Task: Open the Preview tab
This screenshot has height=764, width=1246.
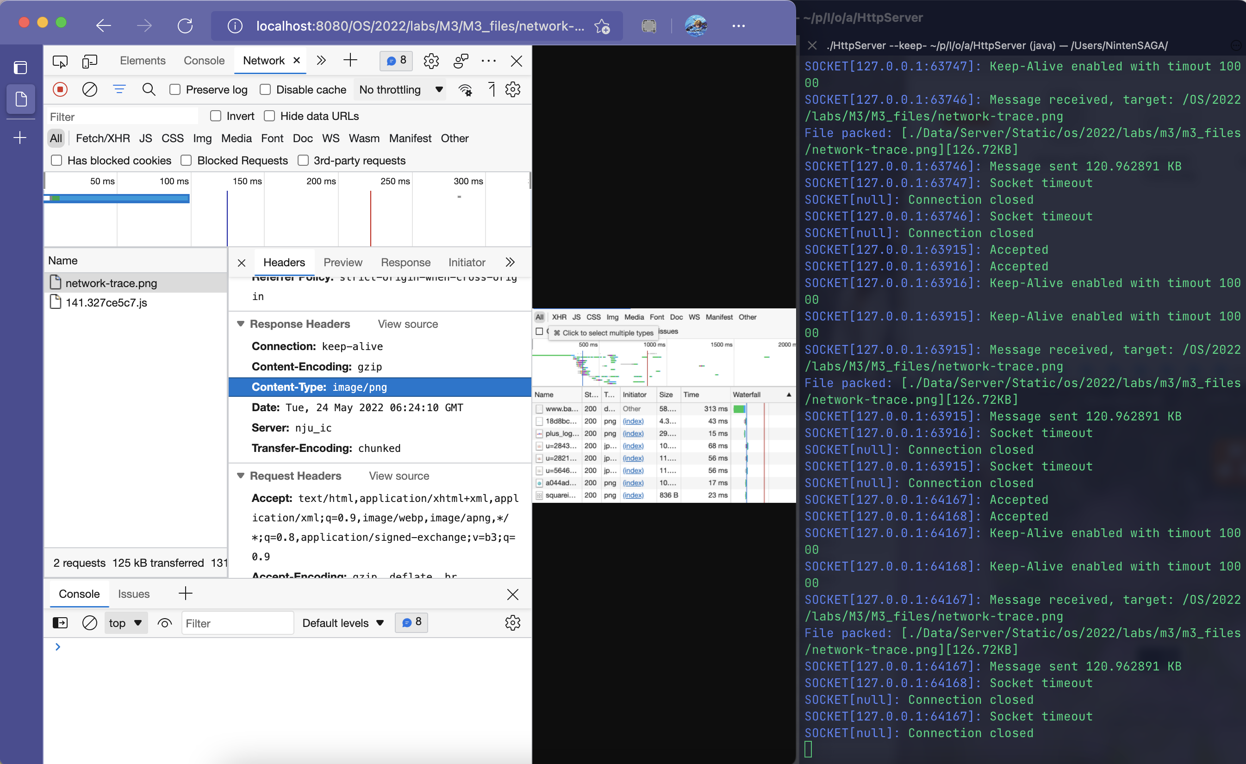Action: tap(343, 262)
